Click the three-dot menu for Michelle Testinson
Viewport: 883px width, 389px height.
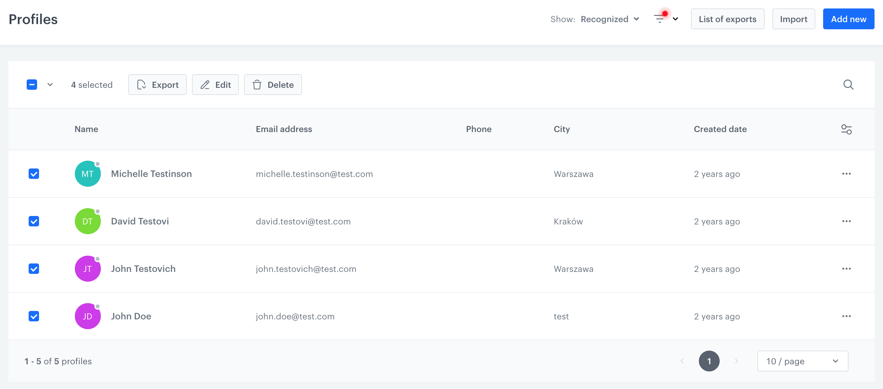click(x=846, y=173)
